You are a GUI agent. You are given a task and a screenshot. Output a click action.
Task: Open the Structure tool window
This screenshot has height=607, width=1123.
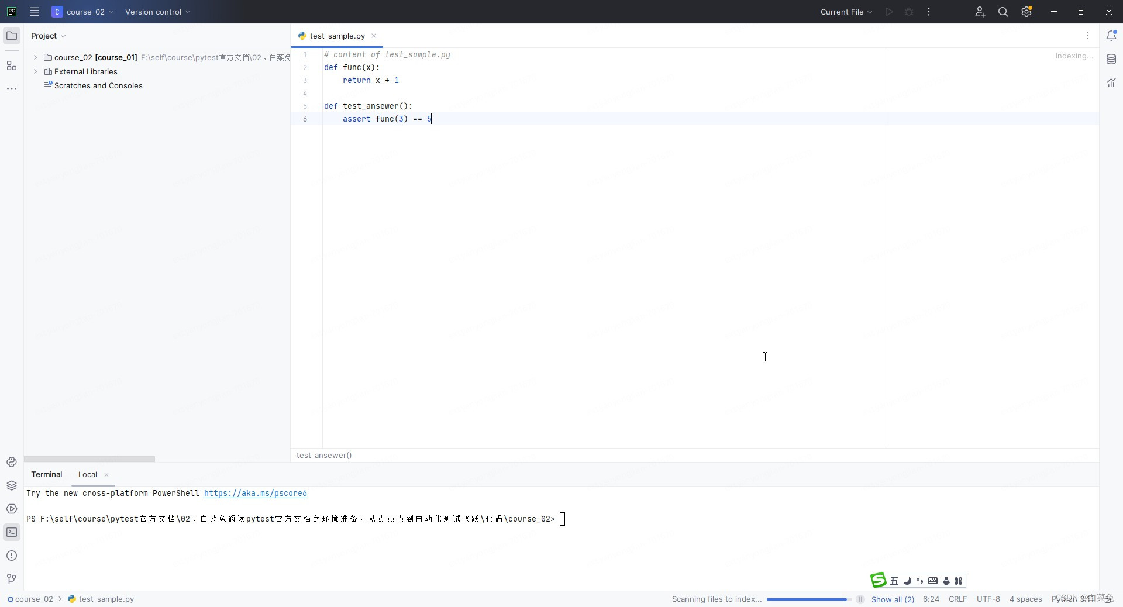tap(12, 65)
